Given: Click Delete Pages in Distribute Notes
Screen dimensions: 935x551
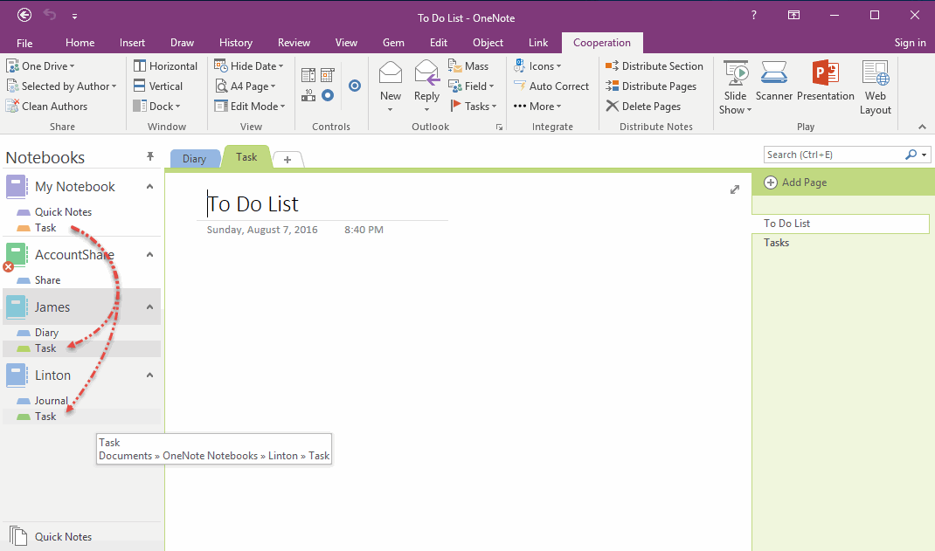Looking at the screenshot, I should pos(643,106).
